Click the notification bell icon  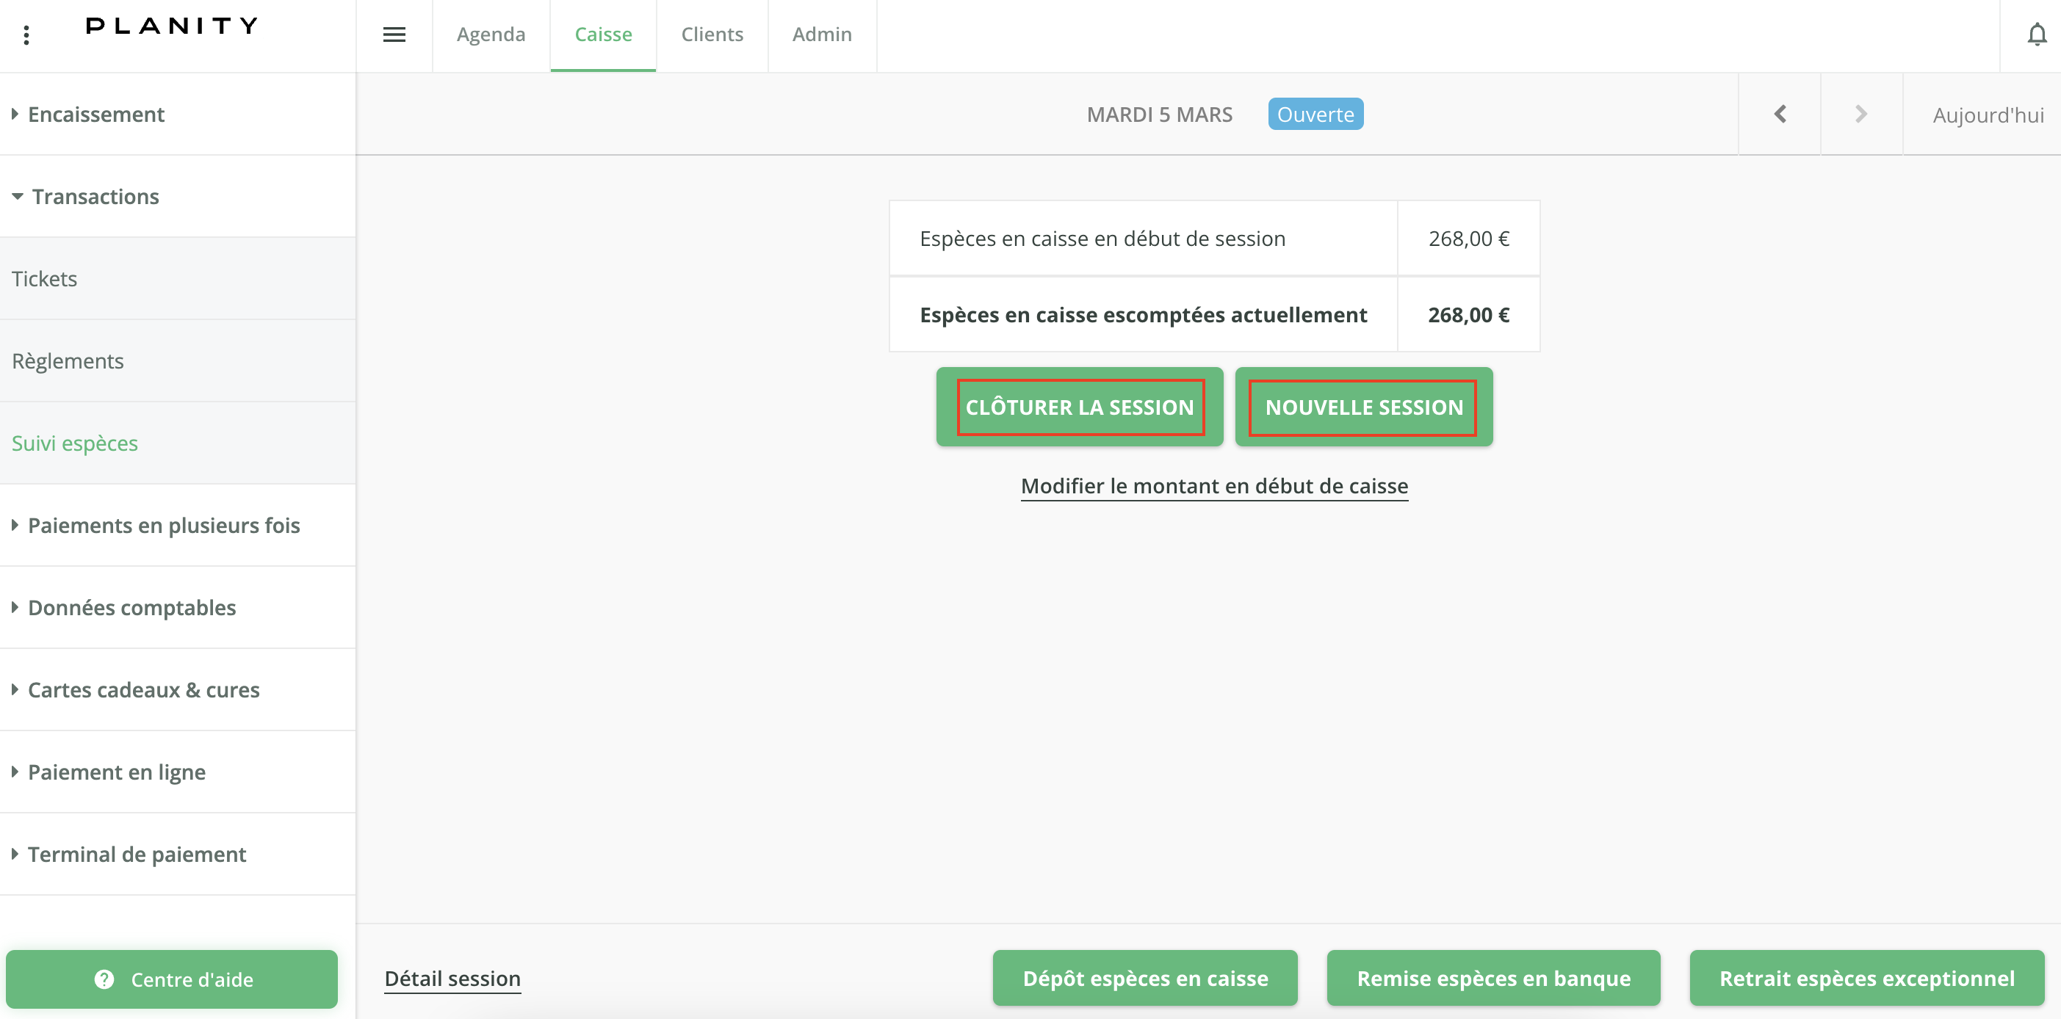pos(2036,35)
